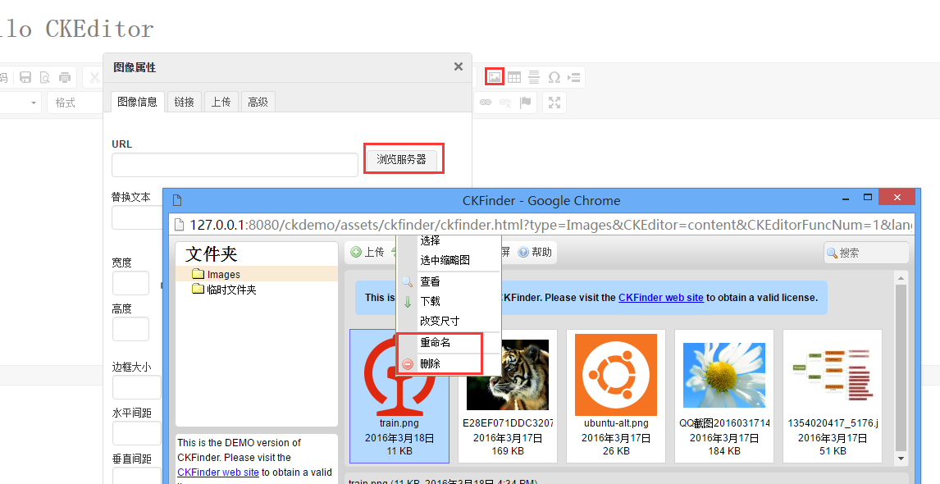Select the QQ截图2016031714 daisy thumbnail
Viewport: 940px width, 484px height.
click(x=724, y=396)
